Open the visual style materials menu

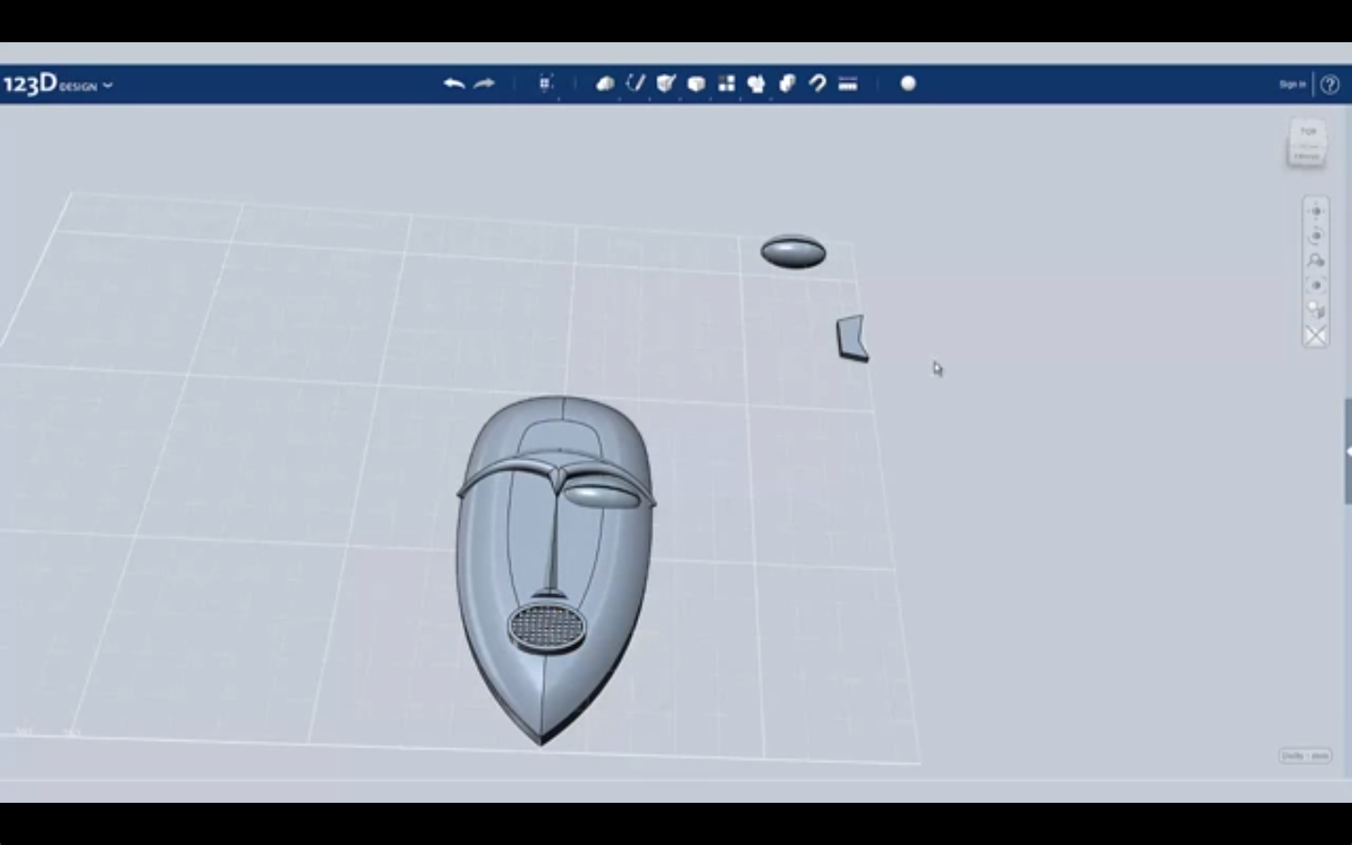click(x=1315, y=310)
